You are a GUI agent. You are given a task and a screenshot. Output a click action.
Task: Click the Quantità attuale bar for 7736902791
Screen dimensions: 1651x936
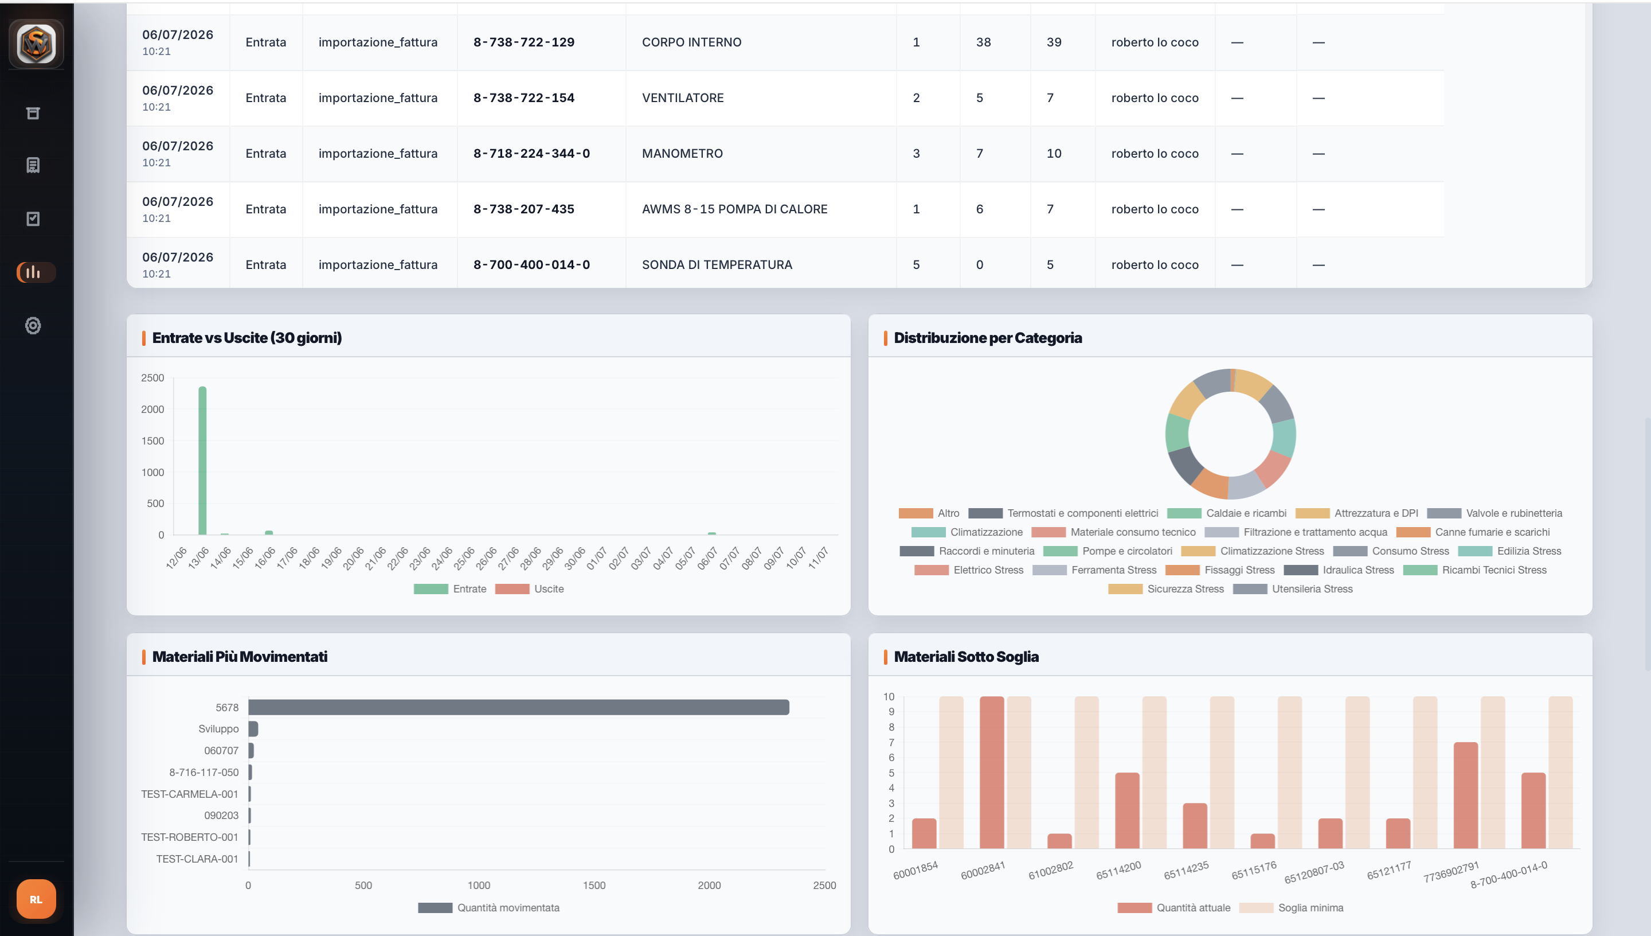(1466, 795)
